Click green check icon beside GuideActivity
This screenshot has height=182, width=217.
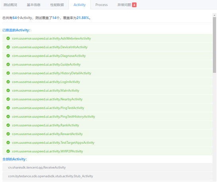[x=8, y=64]
